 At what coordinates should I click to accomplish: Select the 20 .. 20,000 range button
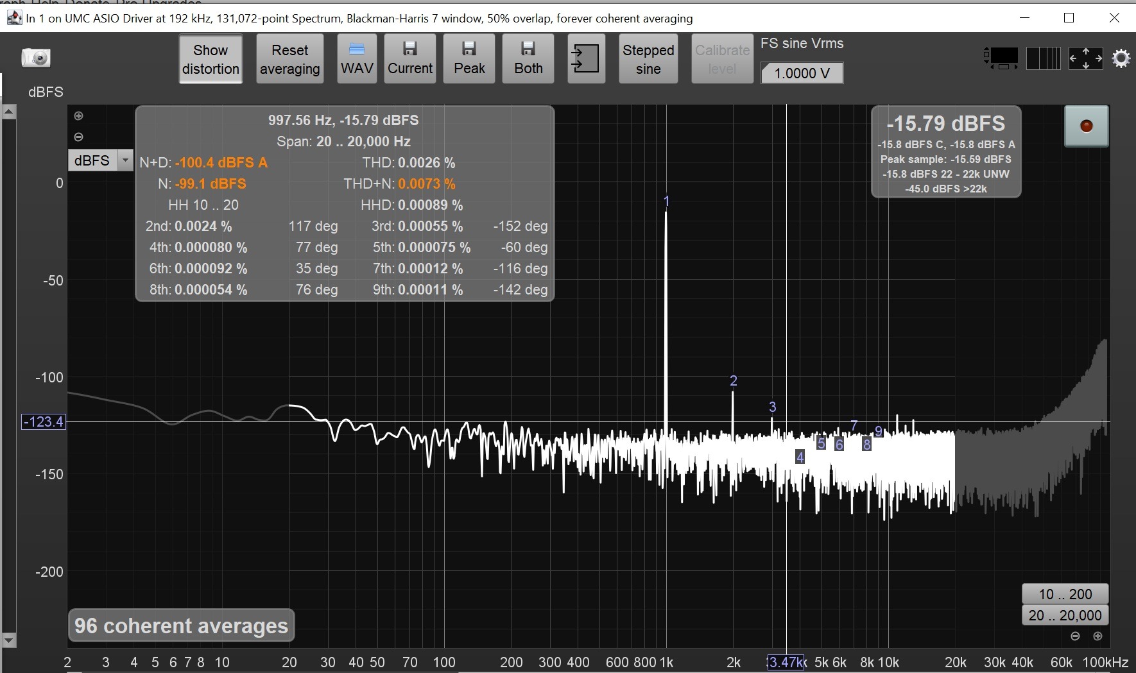pos(1065,615)
